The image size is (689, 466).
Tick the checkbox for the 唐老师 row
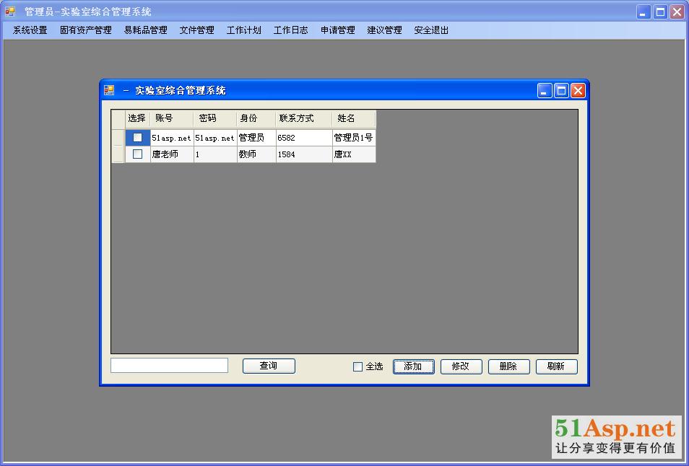point(137,154)
